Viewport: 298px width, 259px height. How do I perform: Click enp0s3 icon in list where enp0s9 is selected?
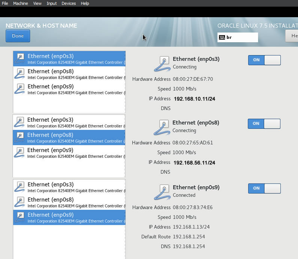[x=20, y=187]
